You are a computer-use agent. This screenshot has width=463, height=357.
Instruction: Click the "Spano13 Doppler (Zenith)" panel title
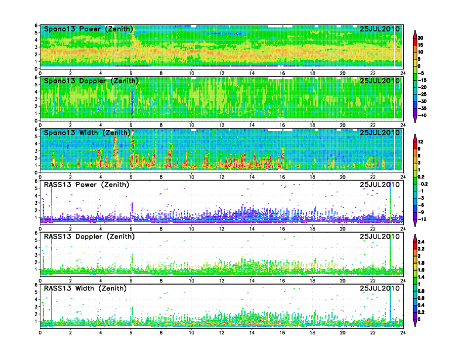pyautogui.click(x=91, y=81)
